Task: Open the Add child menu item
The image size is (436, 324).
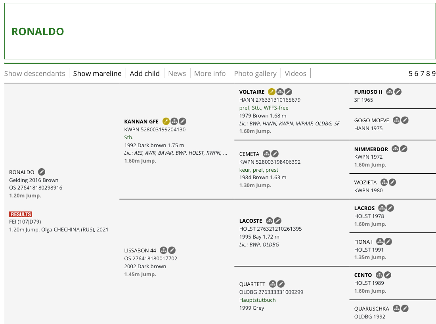Action: pyautogui.click(x=145, y=73)
